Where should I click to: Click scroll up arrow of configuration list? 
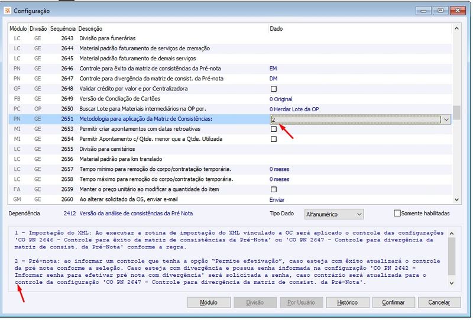(x=456, y=28)
